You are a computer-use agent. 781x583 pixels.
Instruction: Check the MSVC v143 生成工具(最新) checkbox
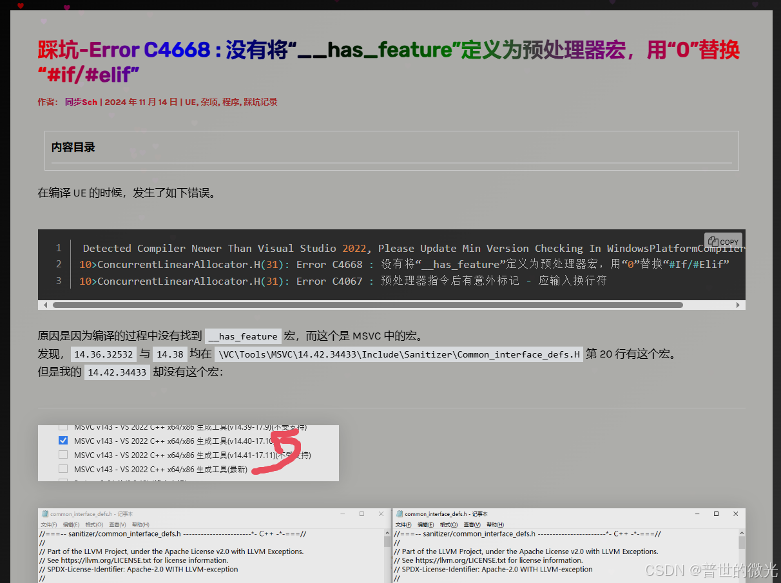pos(63,469)
